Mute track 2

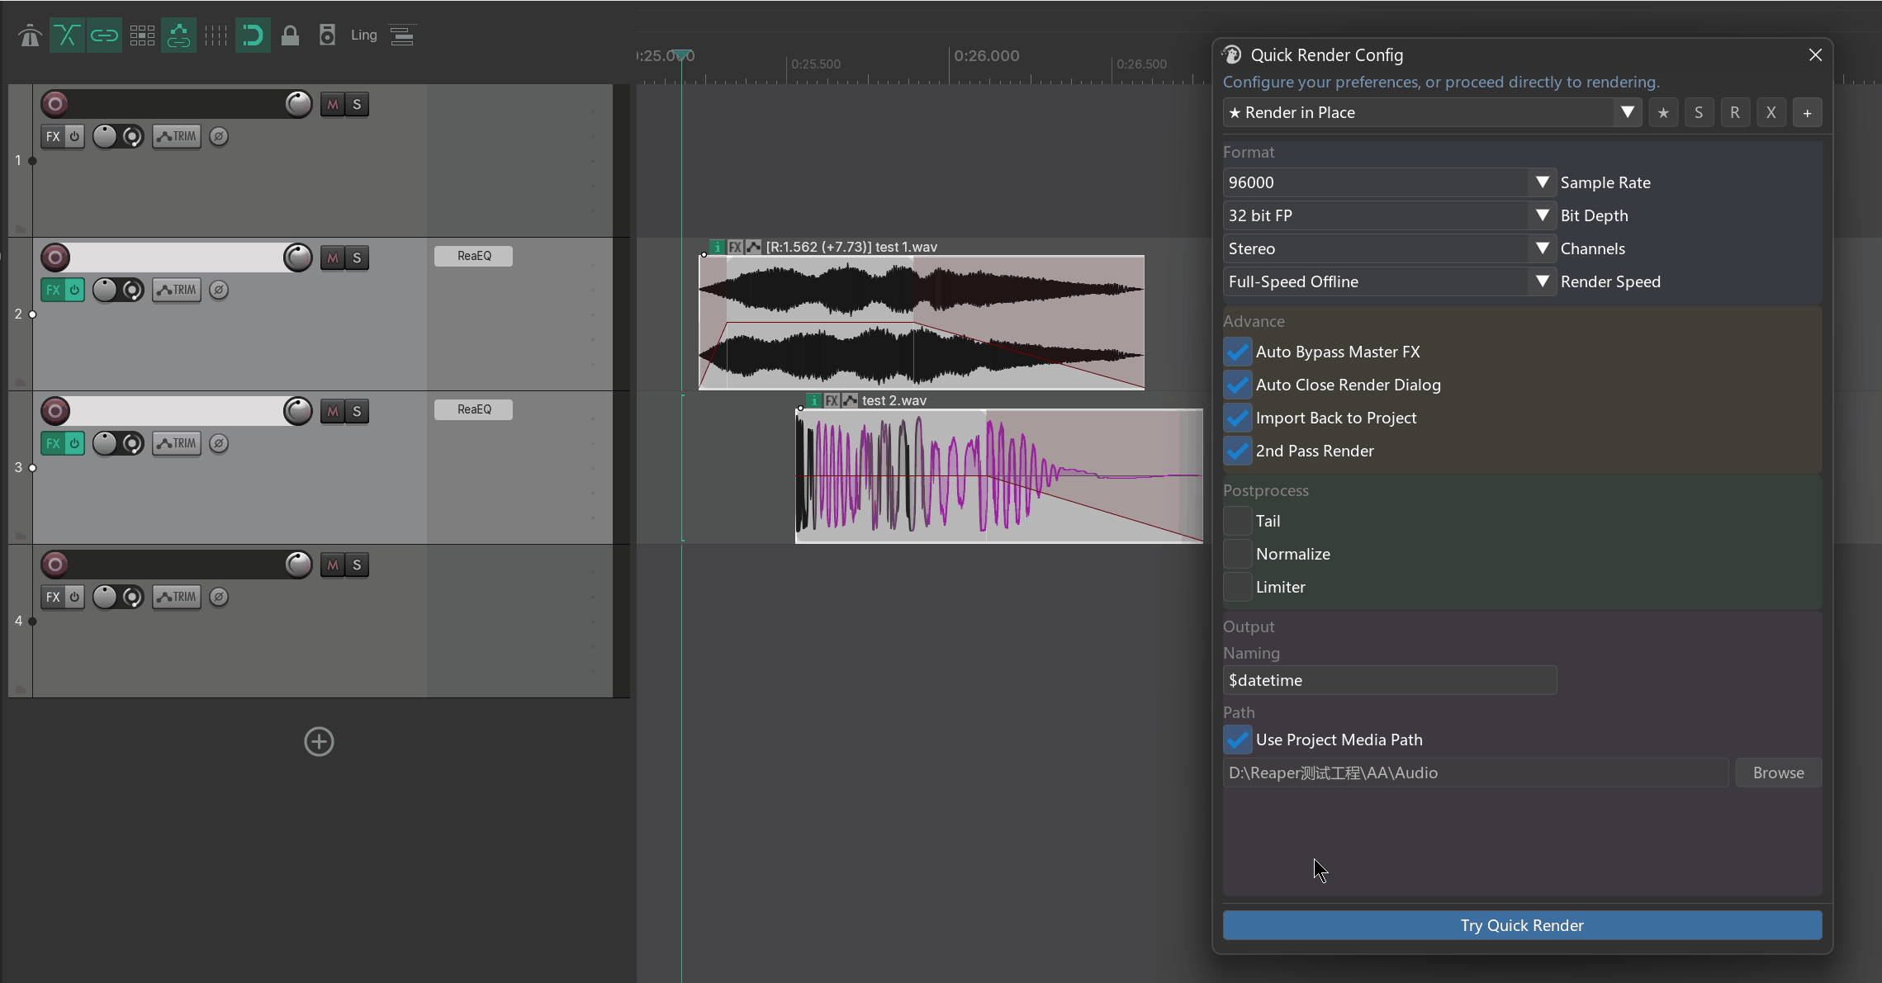click(333, 258)
